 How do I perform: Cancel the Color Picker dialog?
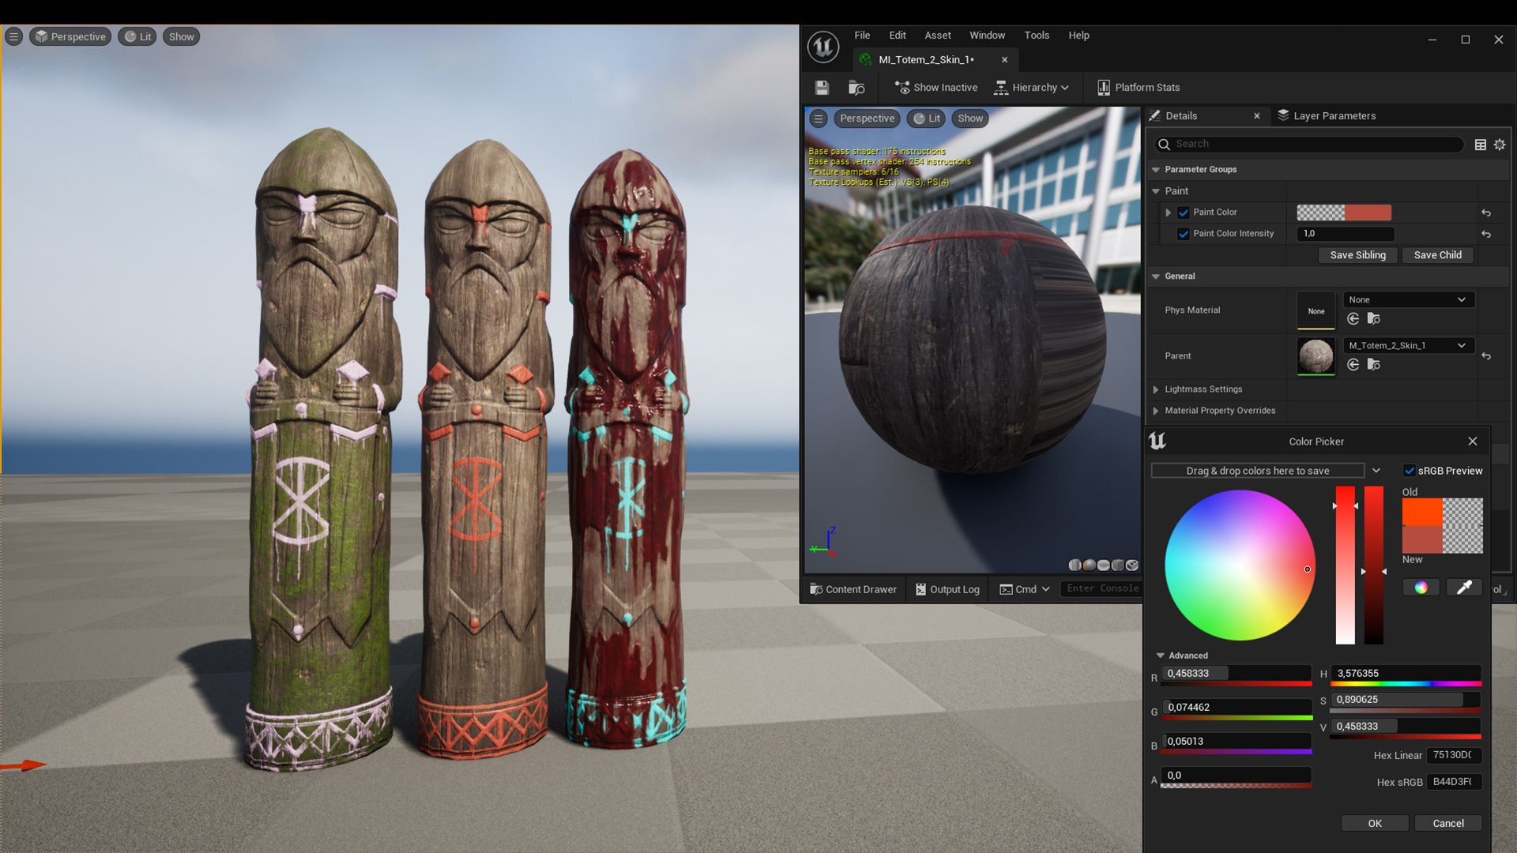click(x=1448, y=824)
